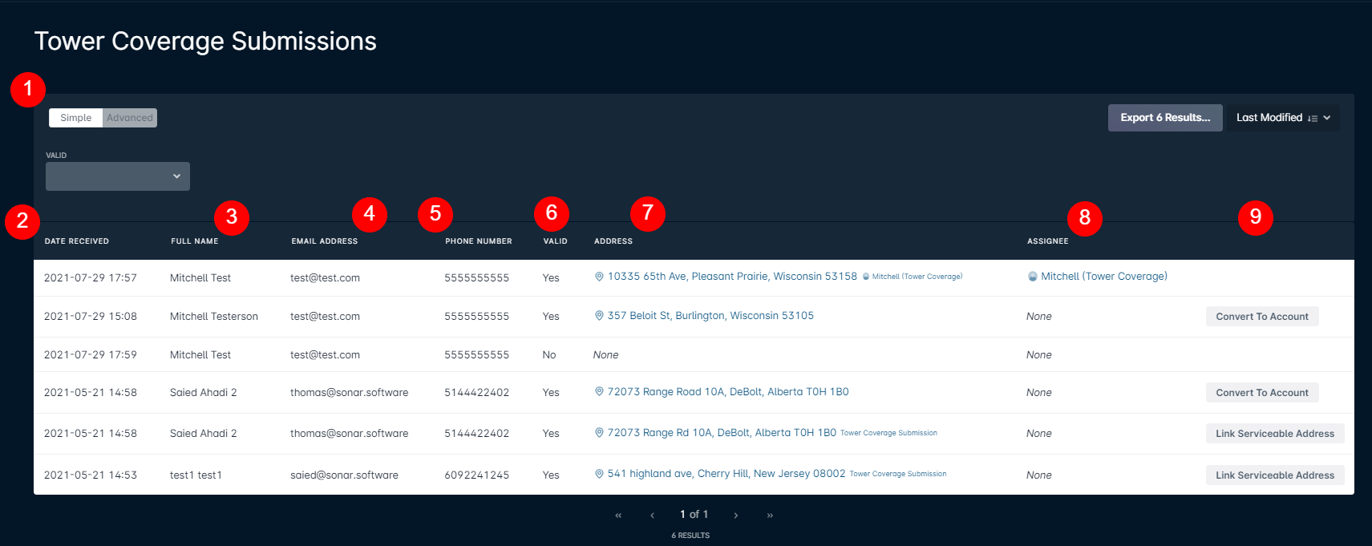This screenshot has height=546, width=1372.
Task: Go to first page of results
Action: coord(618,516)
